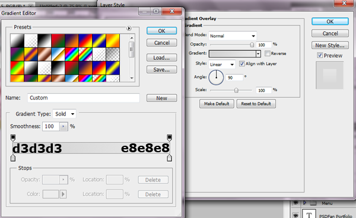The image size is (356, 218).
Task: Click the Opacity slider in Gradient Overlay
Action: tap(252, 45)
